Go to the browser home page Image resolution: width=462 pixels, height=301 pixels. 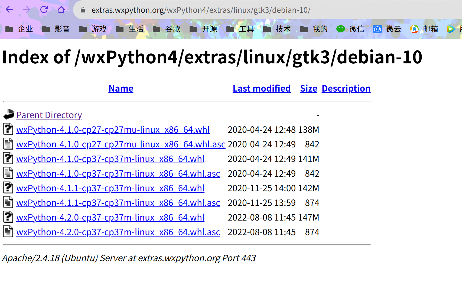pos(61,10)
